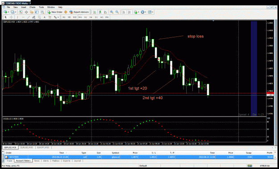
Task: Open the Trade tab in Terminal
Action: tap(9, 161)
